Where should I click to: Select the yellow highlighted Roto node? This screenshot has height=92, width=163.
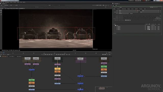click(x=57, y=69)
